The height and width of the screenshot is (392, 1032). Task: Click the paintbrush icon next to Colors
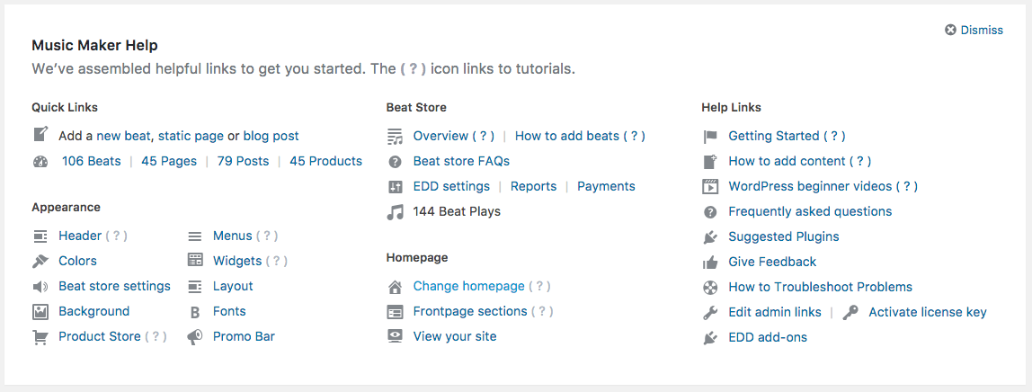click(40, 262)
